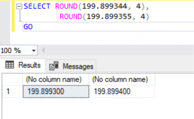
Task: Click the SELECT keyword in the query
Action: tap(37, 6)
